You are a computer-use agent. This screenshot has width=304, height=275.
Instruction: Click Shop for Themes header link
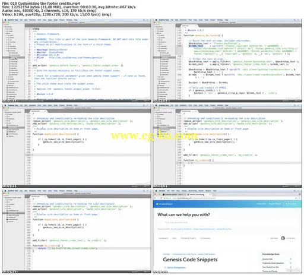[x=275, y=204]
